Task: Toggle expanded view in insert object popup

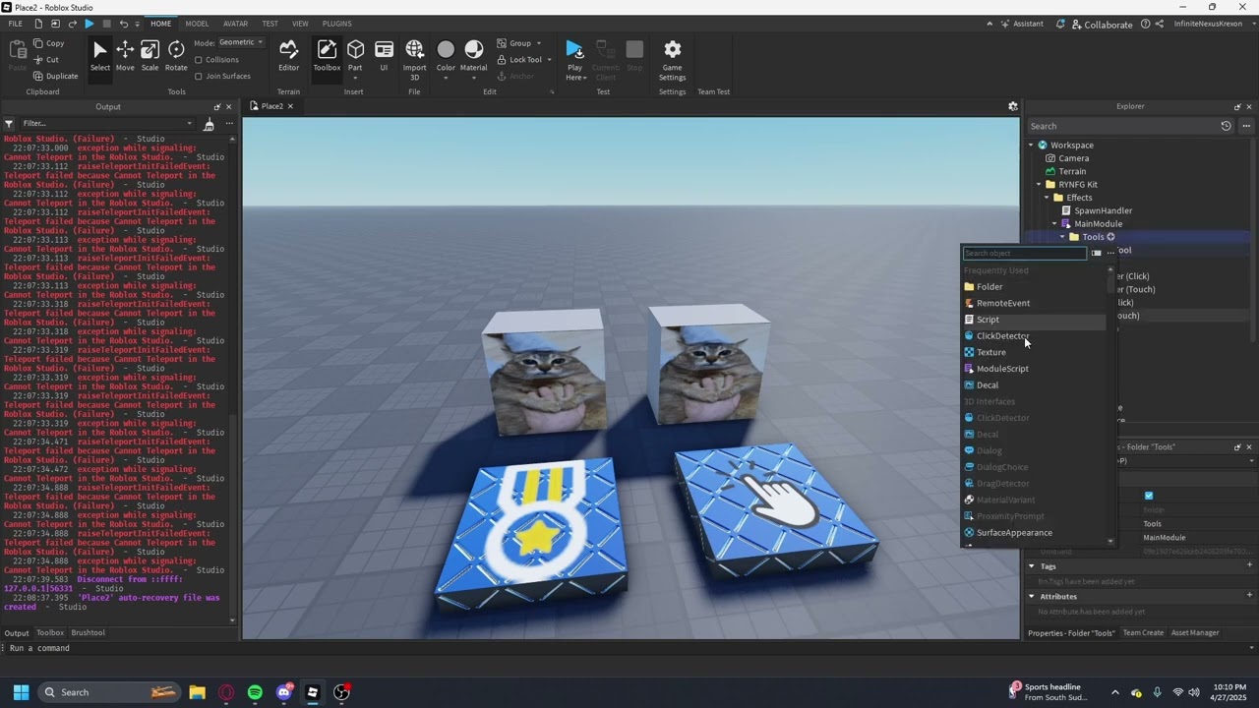Action: (1097, 254)
